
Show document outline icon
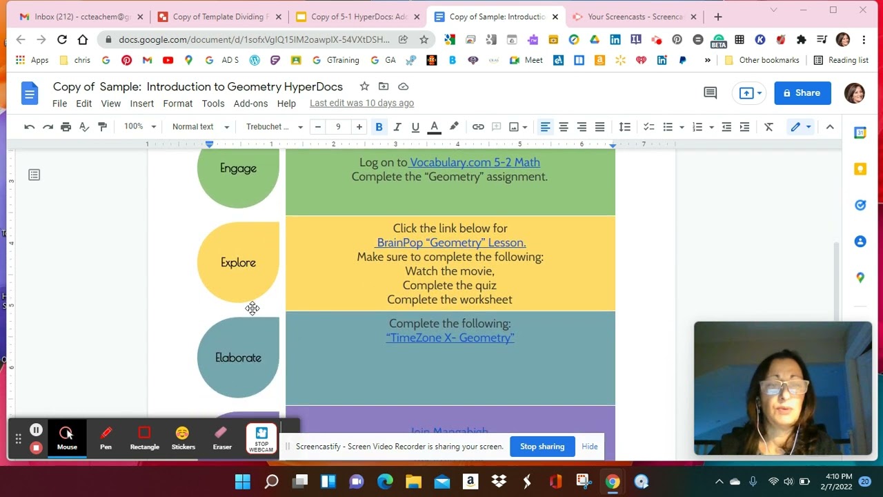click(x=34, y=175)
